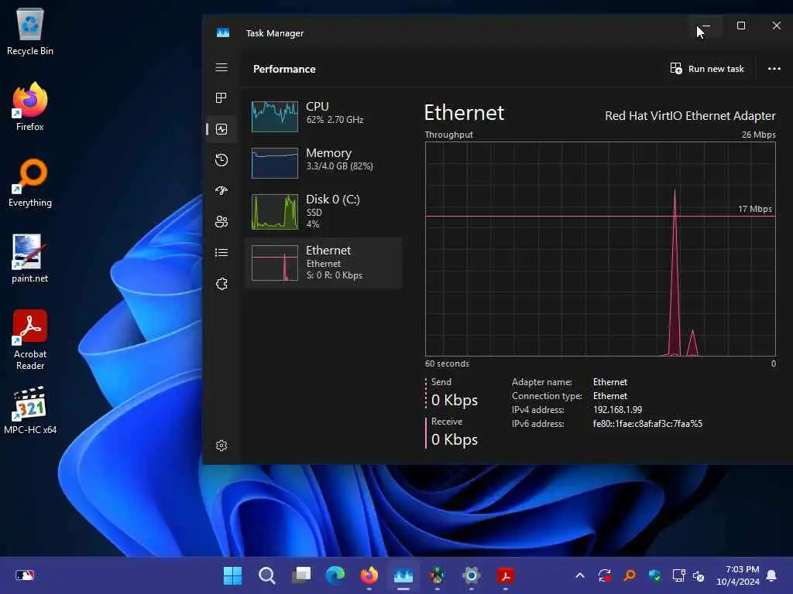Open the Services puzzle icon in sidebar
Image resolution: width=793 pixels, height=594 pixels.
tap(221, 284)
